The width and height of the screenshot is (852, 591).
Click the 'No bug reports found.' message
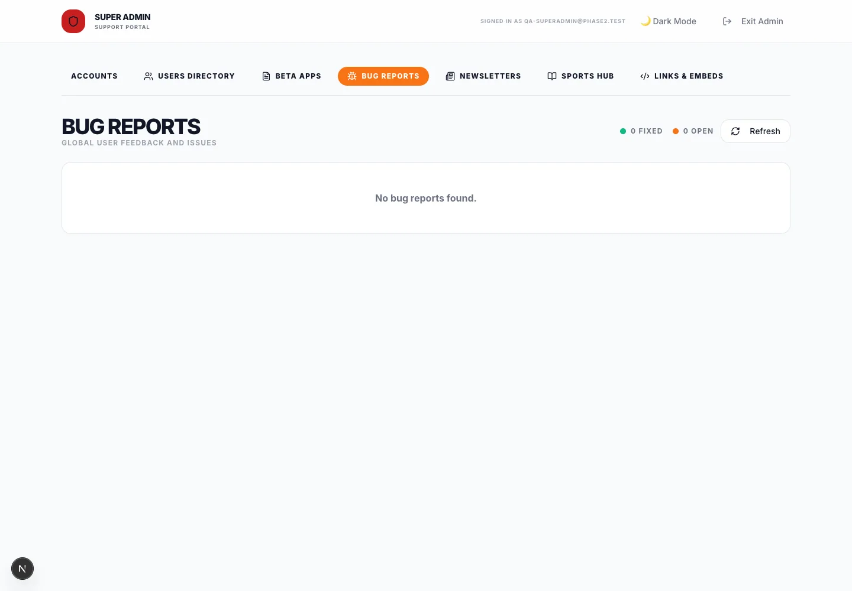tap(425, 198)
